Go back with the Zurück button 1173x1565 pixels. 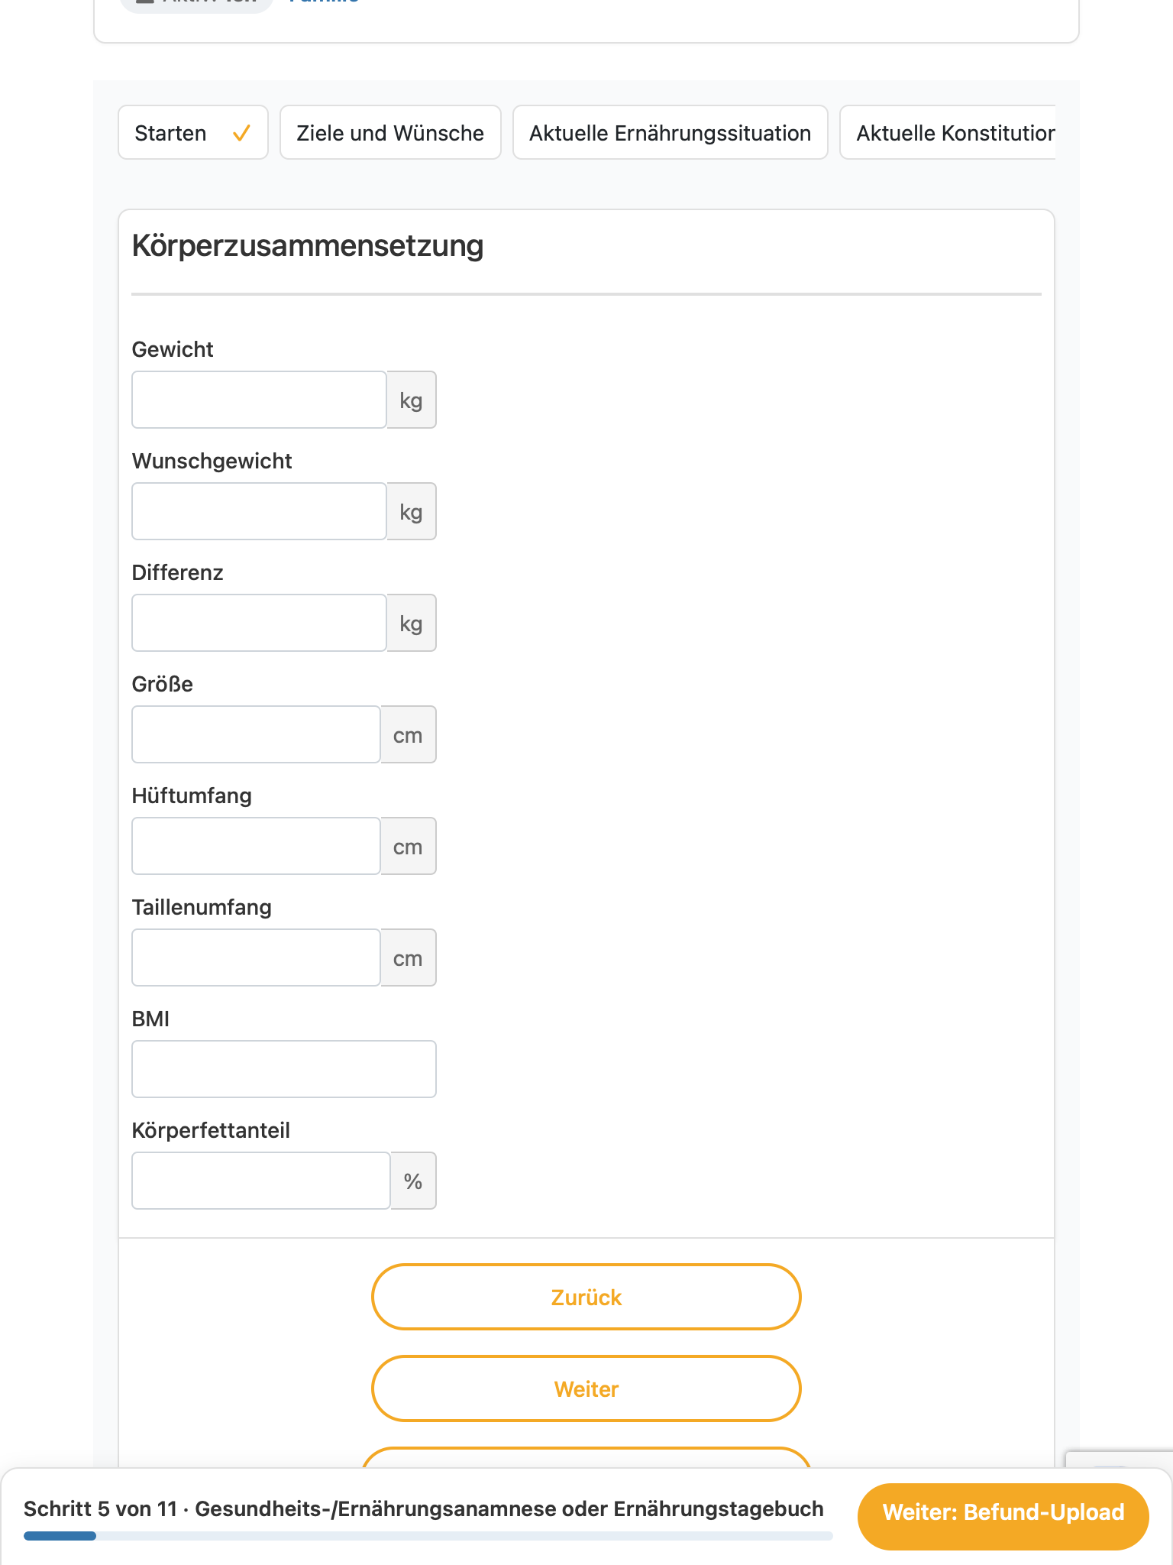click(586, 1297)
